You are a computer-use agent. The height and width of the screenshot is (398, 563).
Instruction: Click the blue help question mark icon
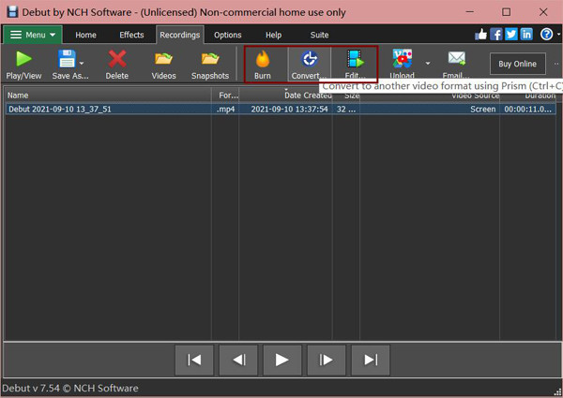546,35
